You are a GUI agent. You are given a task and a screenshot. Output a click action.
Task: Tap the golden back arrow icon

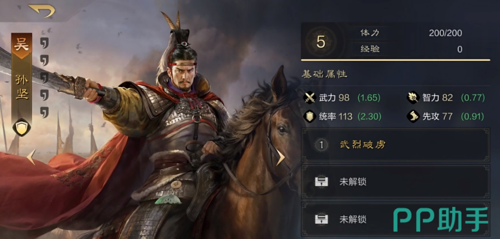pyautogui.click(x=41, y=11)
